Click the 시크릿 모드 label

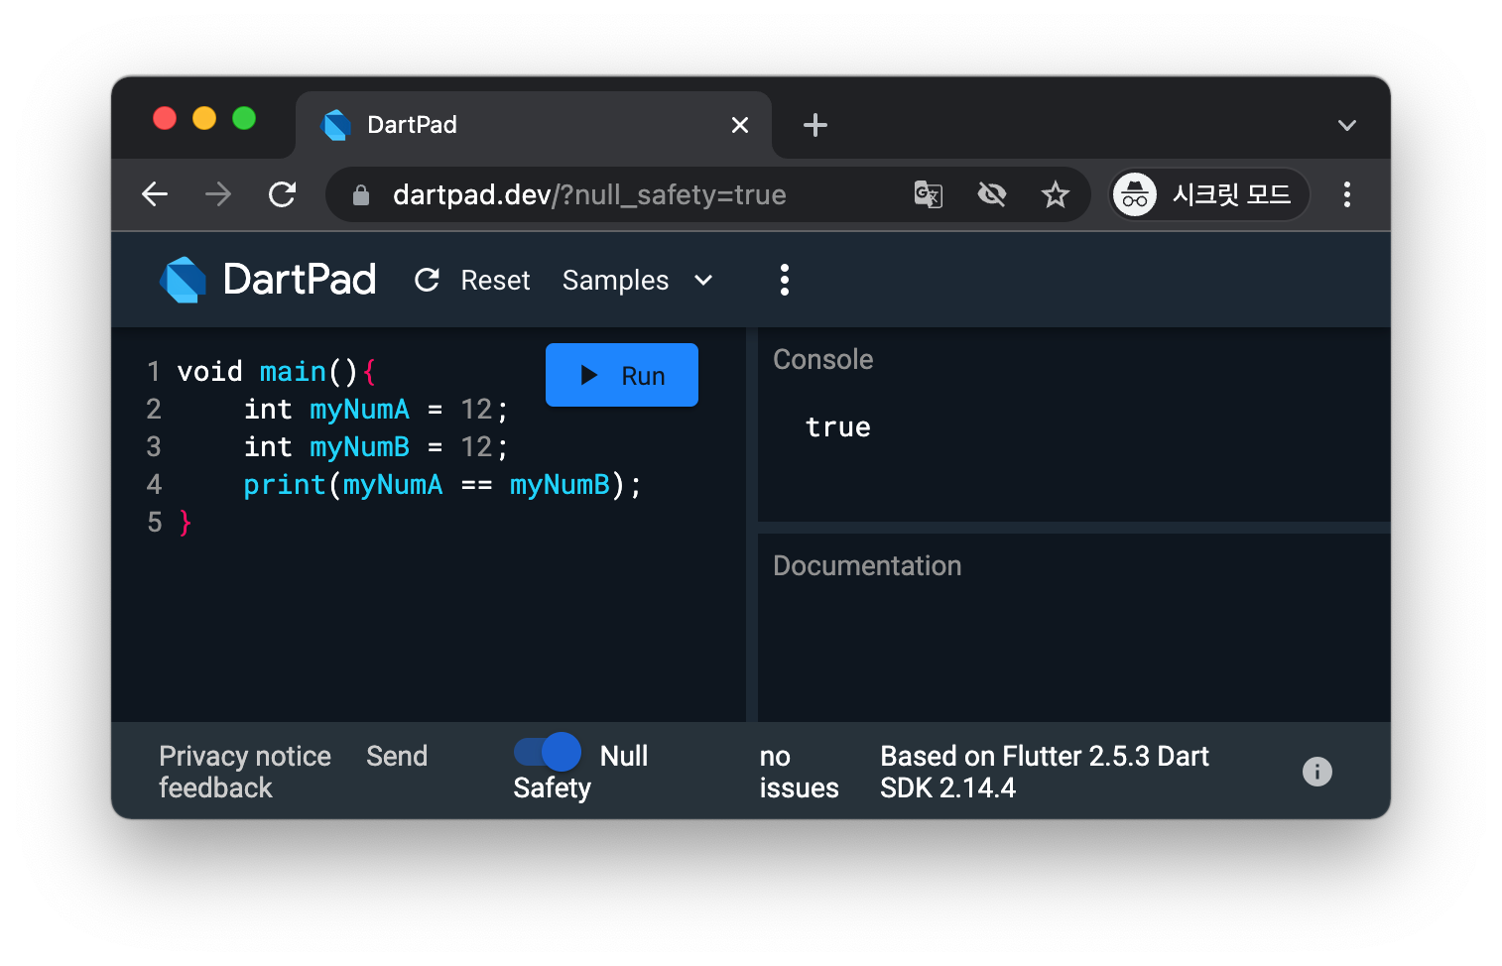[x=1231, y=194]
